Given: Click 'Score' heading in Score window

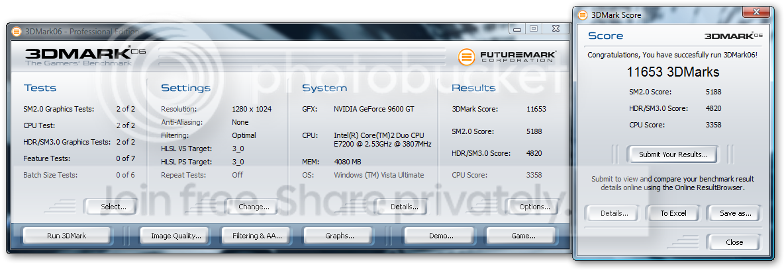Looking at the screenshot, I should coord(605,36).
